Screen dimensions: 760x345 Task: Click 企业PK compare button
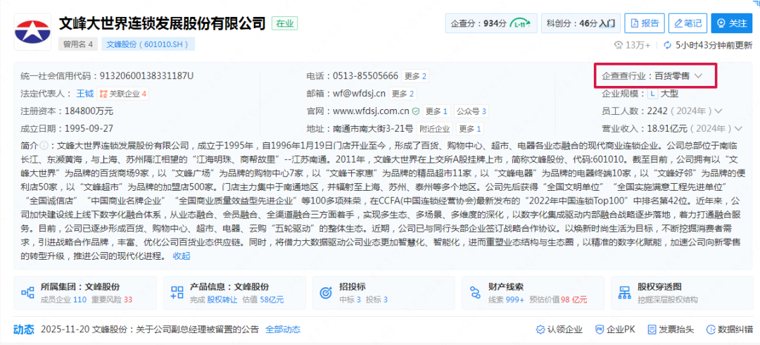point(615,330)
